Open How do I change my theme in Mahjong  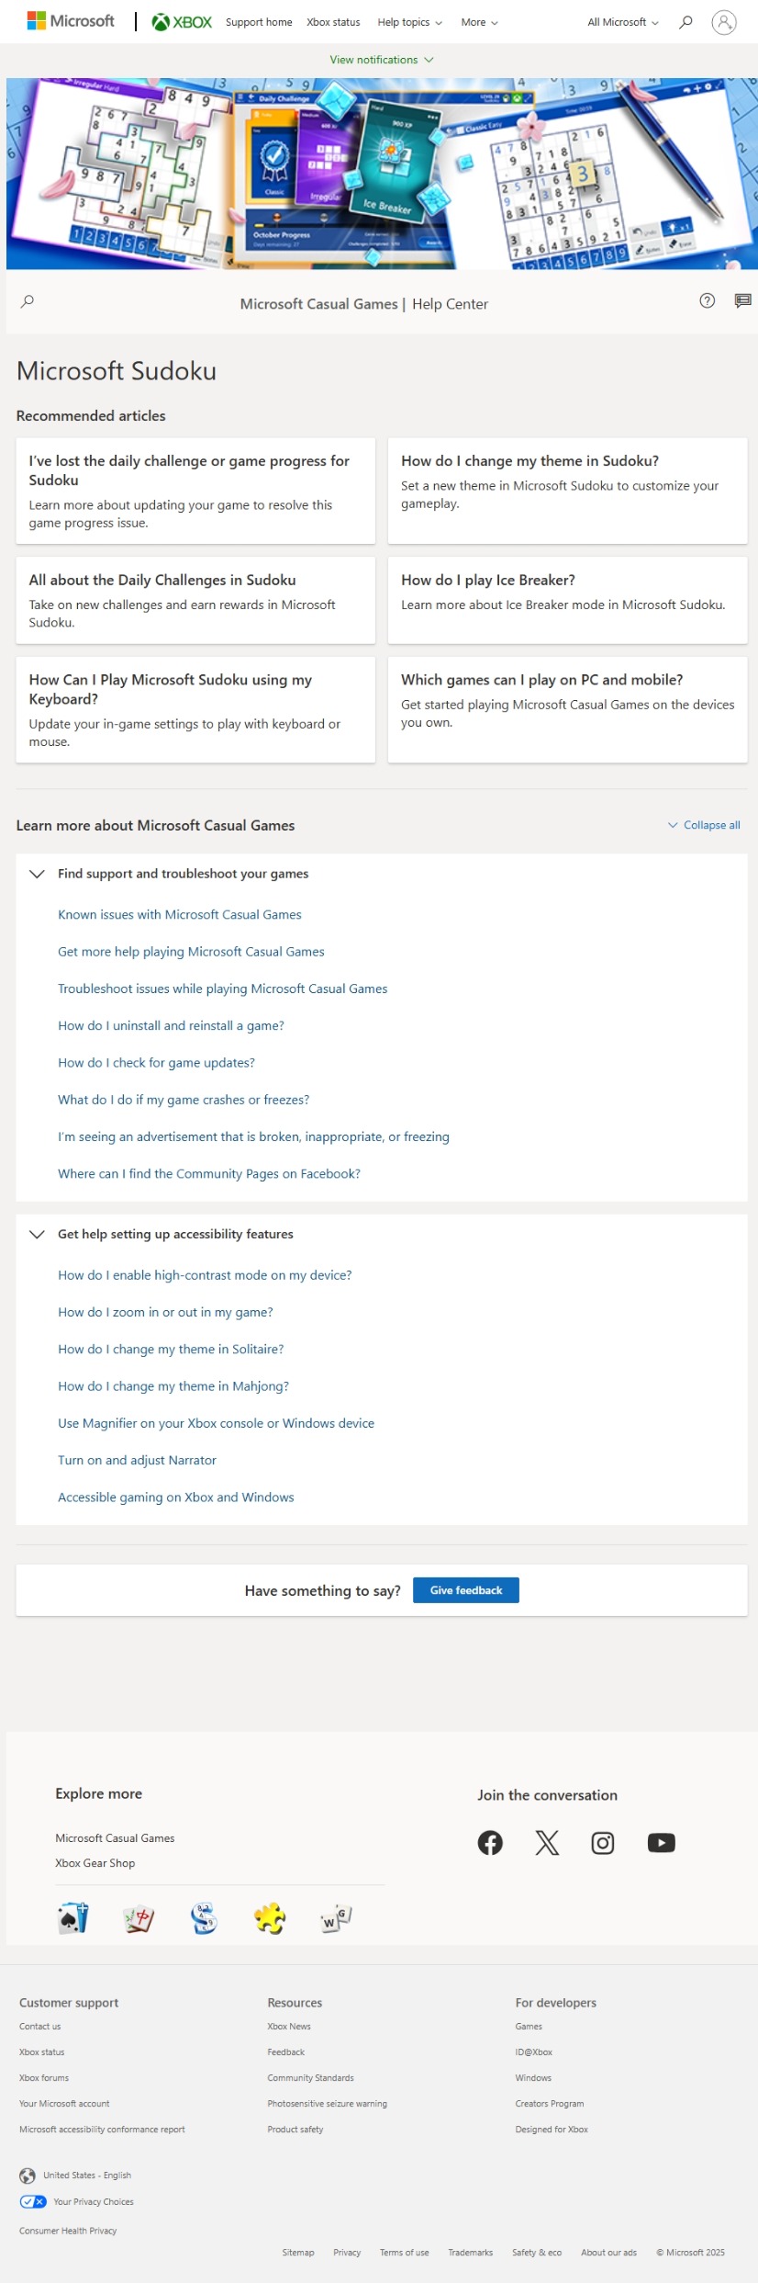(x=173, y=1386)
